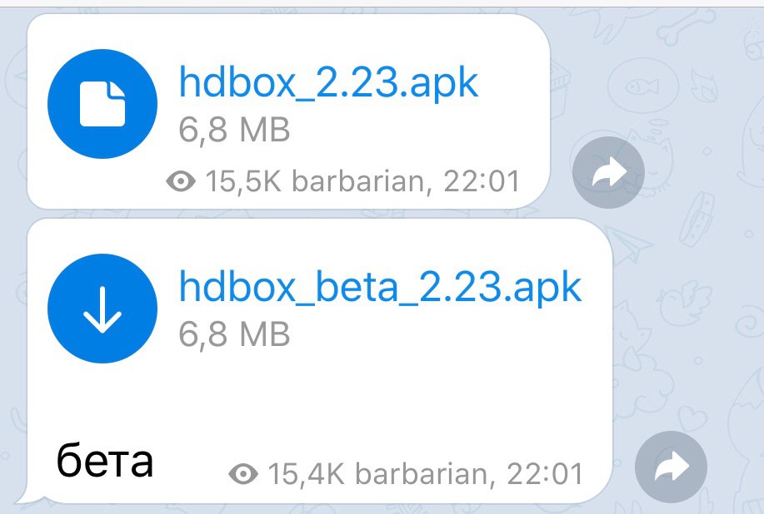View count eye icon on first message

point(181,181)
